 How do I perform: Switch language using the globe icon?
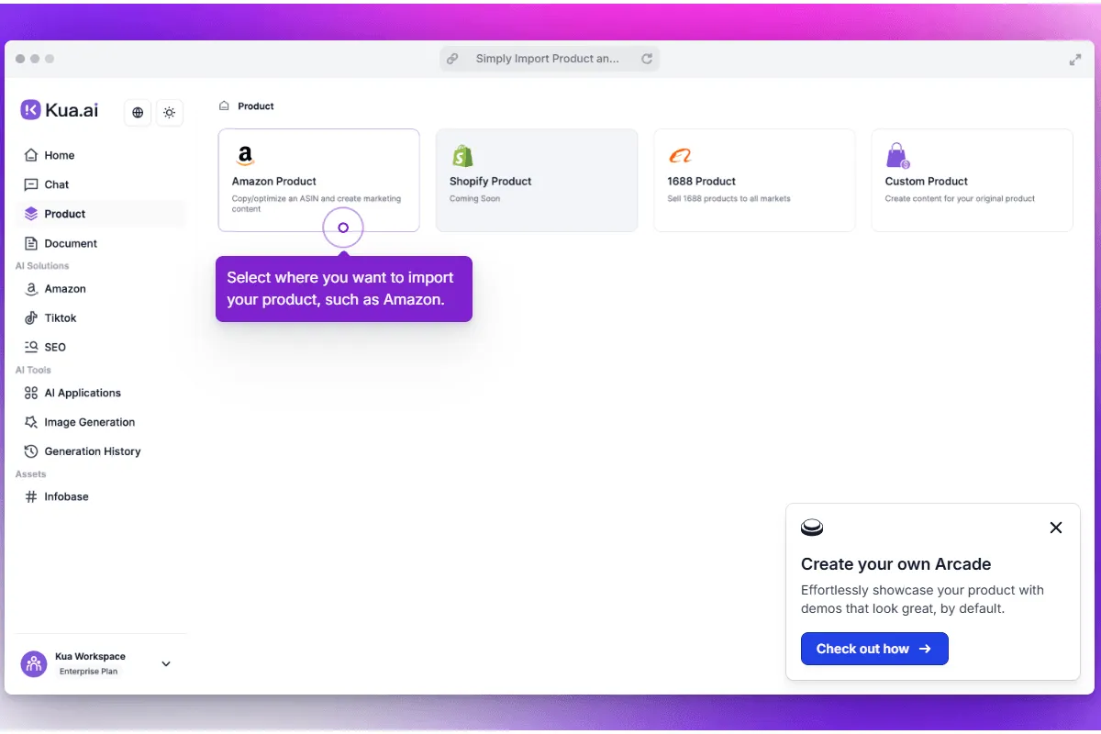pos(137,112)
